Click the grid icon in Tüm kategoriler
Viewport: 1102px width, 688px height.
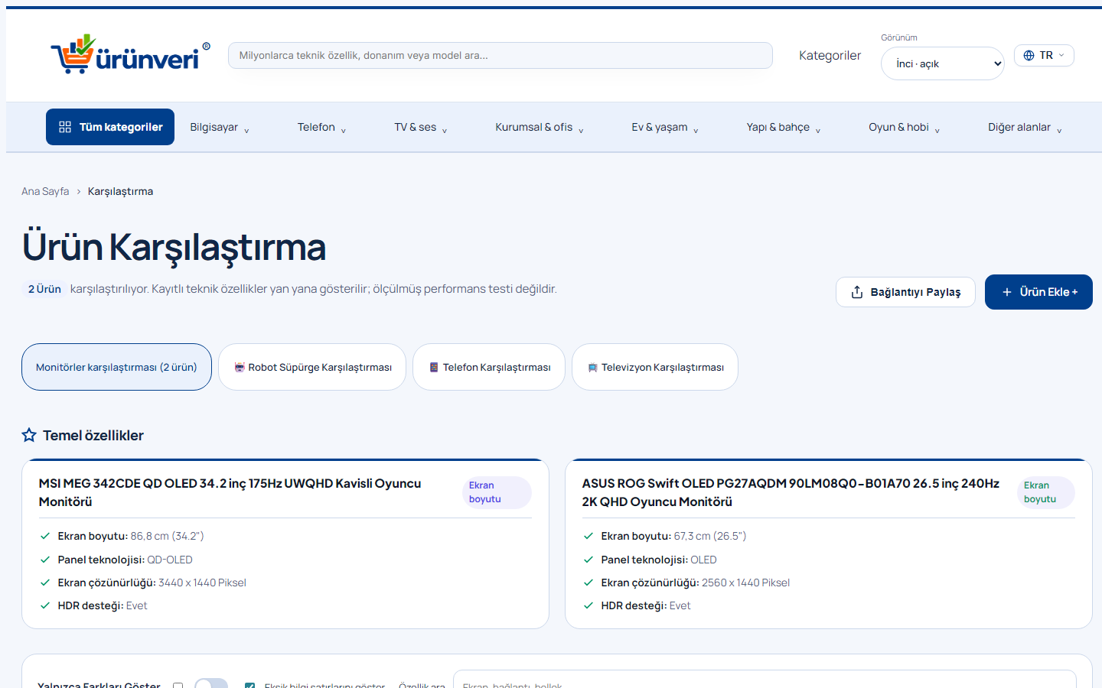[65, 127]
